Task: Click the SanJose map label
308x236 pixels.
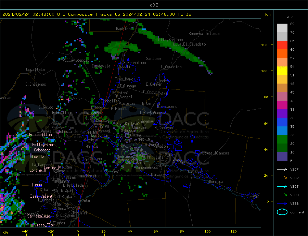Action: [153, 59]
